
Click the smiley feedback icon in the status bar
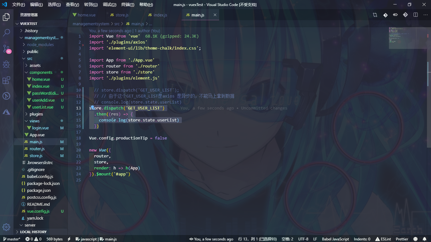416,239
